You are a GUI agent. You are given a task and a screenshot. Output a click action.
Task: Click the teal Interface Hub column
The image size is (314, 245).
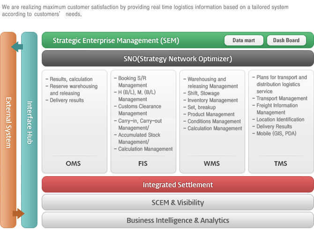click(x=29, y=130)
